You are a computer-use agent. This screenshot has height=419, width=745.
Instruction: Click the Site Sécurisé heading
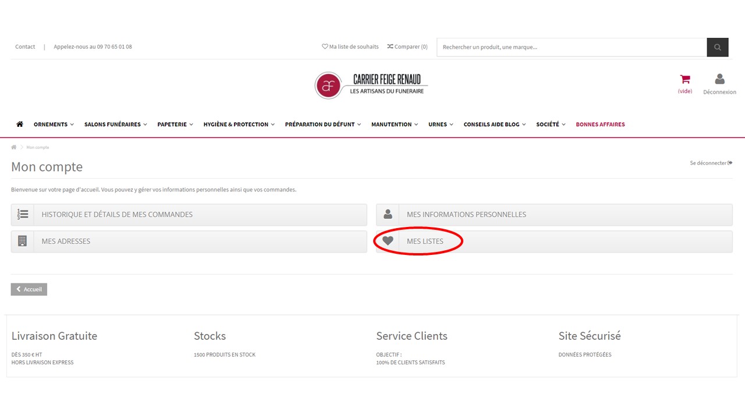pos(590,336)
